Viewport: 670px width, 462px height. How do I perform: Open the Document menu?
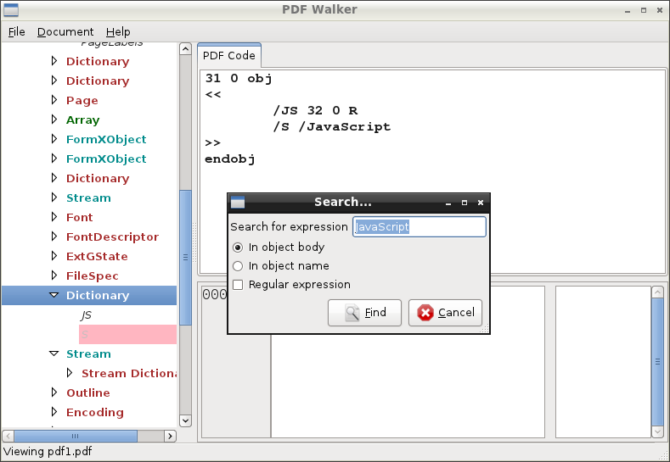[x=65, y=32]
